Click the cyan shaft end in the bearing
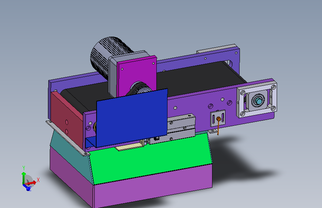Screen dimensions: 322x208 coord(259,101)
